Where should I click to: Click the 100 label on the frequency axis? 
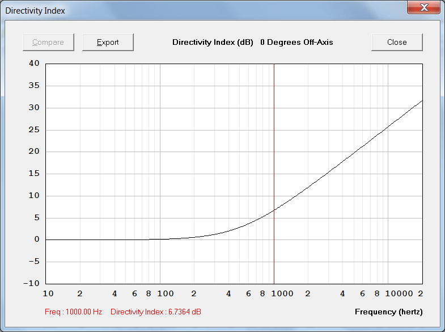click(x=166, y=293)
